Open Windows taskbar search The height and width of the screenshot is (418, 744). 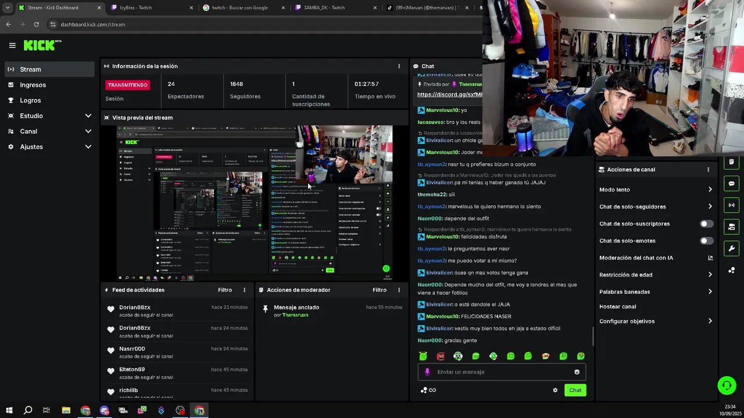pyautogui.click(x=27, y=410)
